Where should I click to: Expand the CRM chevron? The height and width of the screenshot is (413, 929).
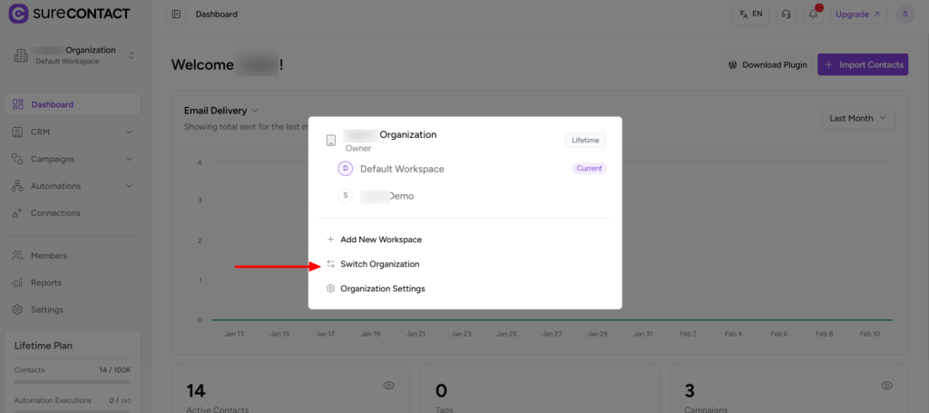(x=129, y=132)
